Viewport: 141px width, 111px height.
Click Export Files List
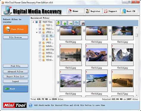coord(15,77)
